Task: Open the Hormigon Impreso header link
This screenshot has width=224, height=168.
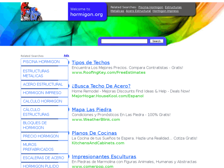Action: tap(165, 11)
